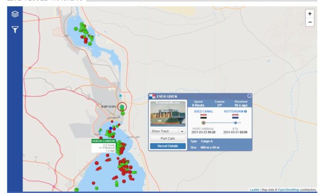Click the Size 400 m x 59 m value

pyautogui.click(x=210, y=147)
